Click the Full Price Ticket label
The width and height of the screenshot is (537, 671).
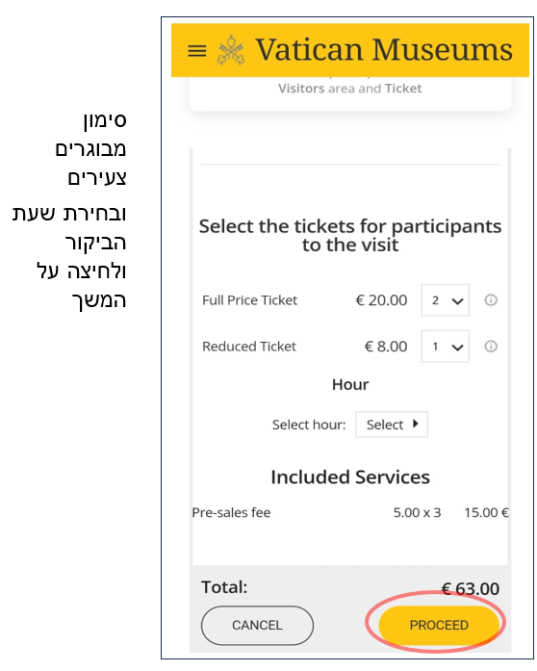point(249,300)
